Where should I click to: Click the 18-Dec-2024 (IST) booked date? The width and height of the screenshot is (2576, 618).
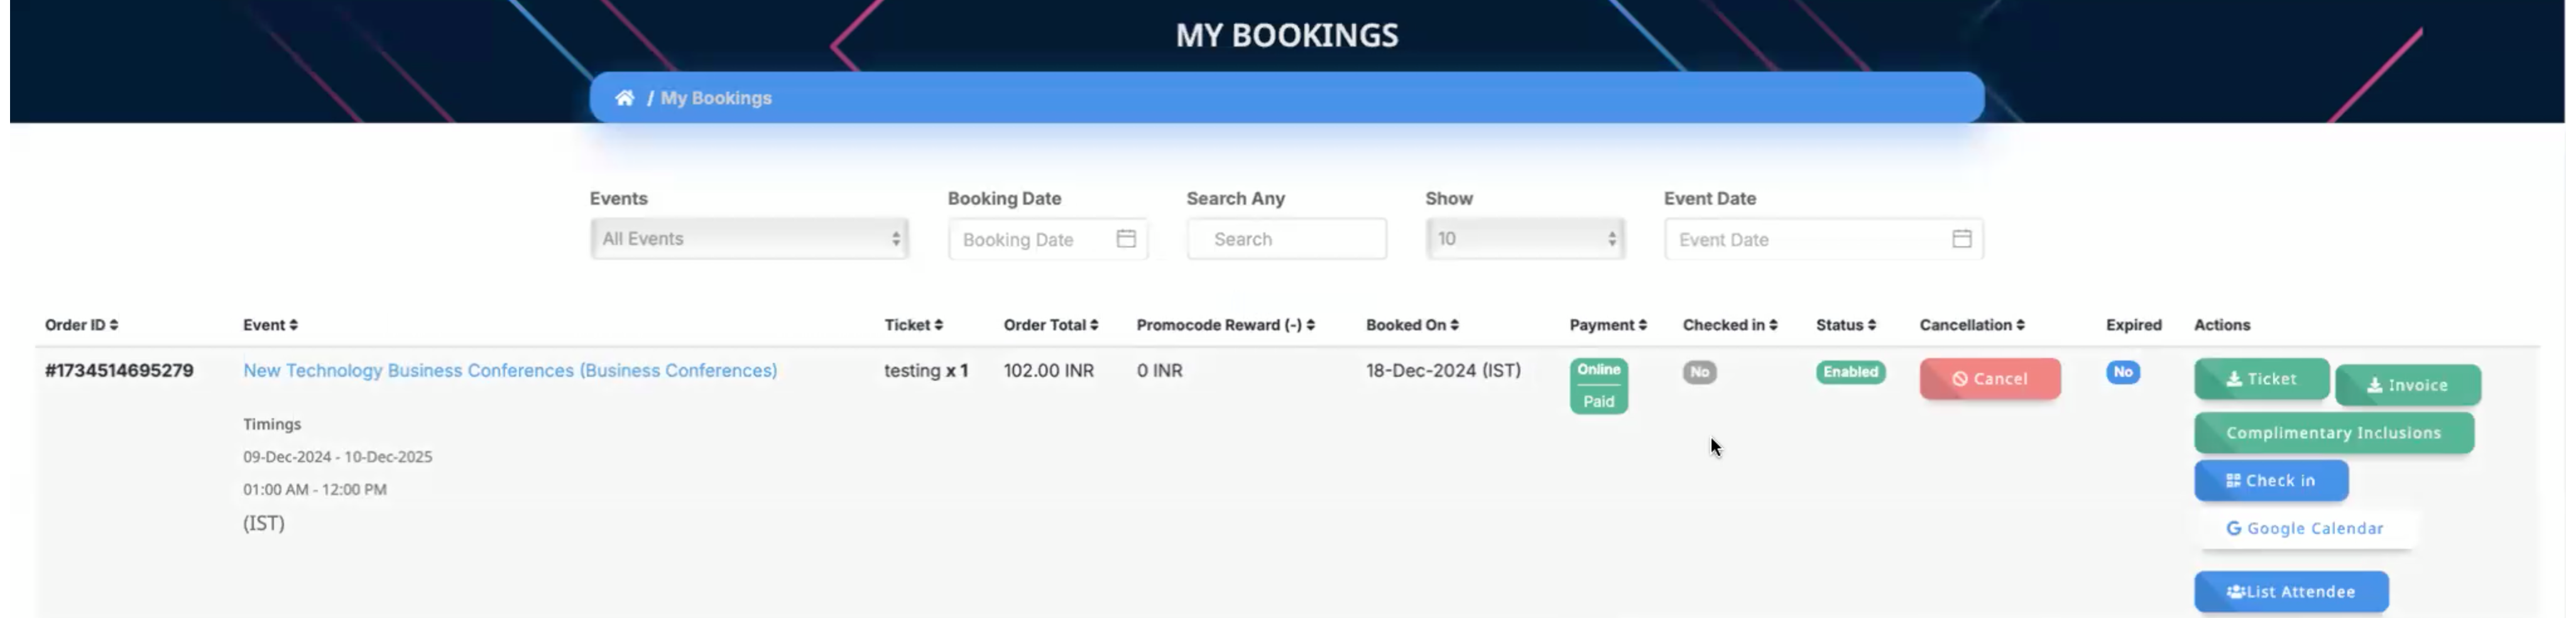tap(1443, 371)
